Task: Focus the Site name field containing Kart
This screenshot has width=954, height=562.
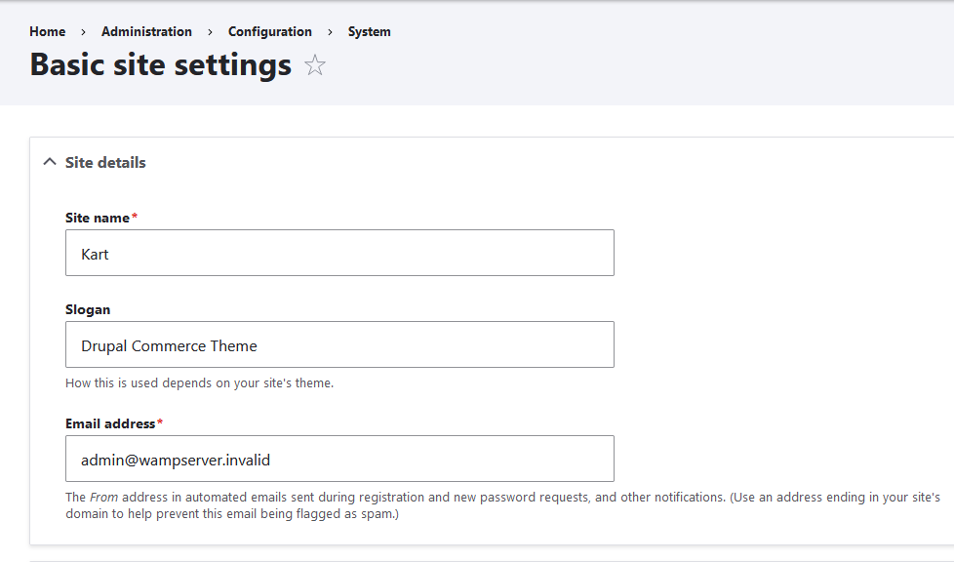Action: (339, 253)
